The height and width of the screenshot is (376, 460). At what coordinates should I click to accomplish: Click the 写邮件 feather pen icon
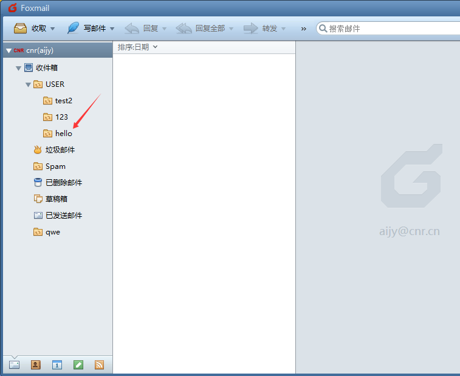pos(73,28)
